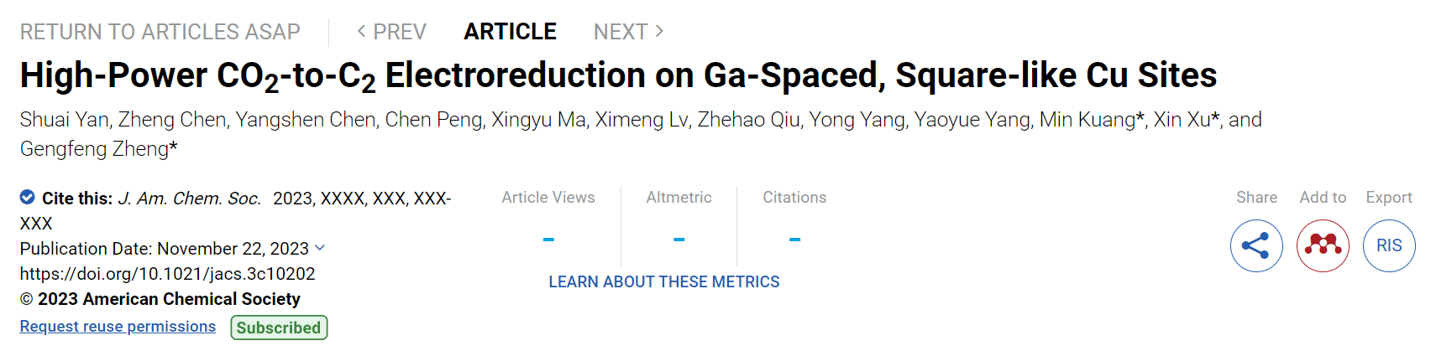Image resolution: width=1436 pixels, height=356 pixels.
Task: Open Request reuse permissions link
Action: pos(118,327)
